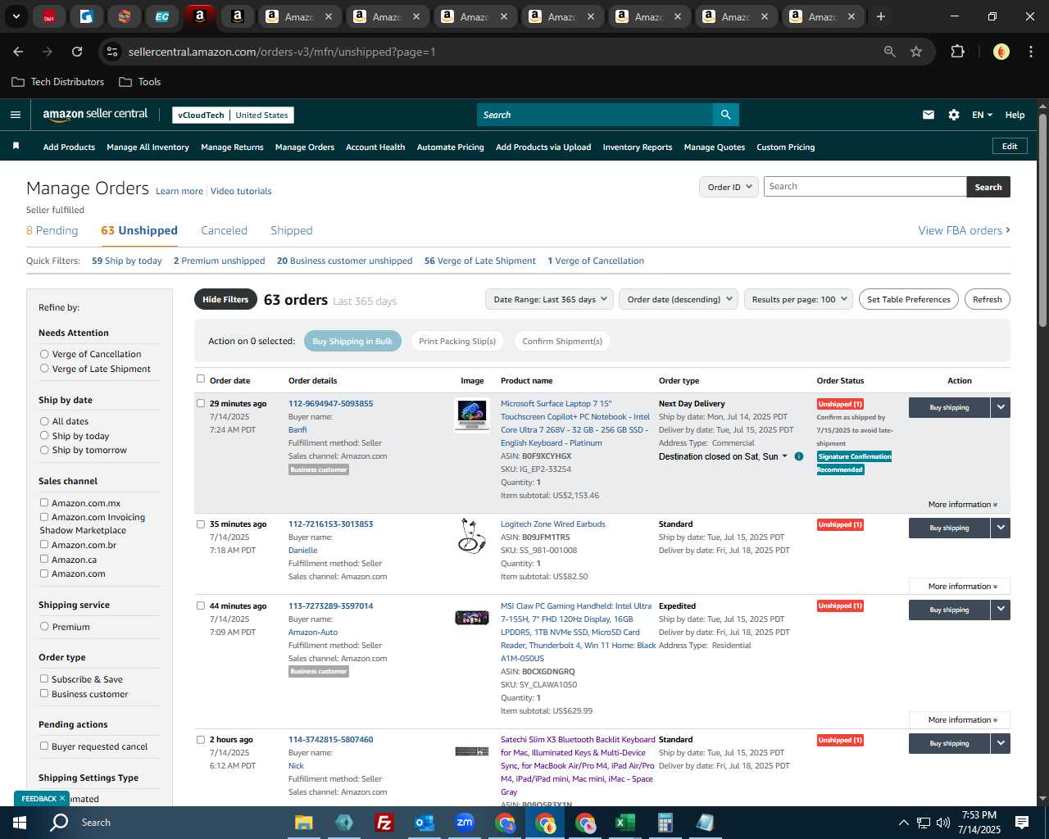Click the Refresh orders button
This screenshot has height=839, width=1049.
(x=987, y=299)
